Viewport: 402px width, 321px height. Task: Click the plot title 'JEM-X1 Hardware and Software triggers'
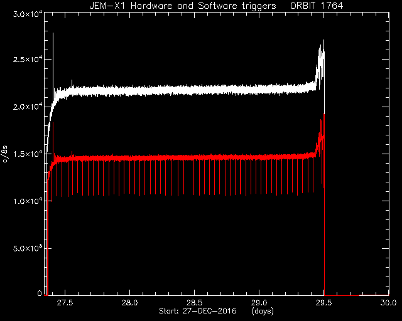tap(183, 6)
